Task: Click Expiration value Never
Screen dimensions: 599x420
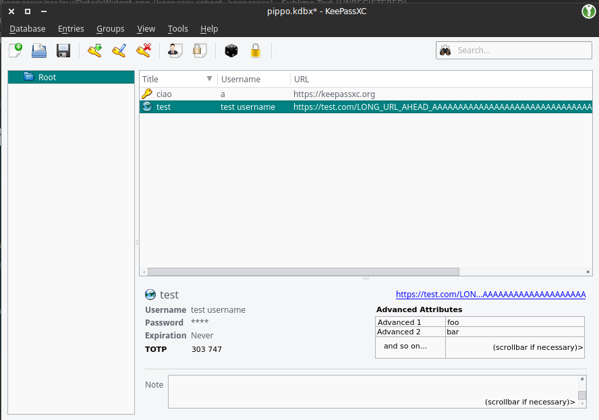Action: point(202,335)
